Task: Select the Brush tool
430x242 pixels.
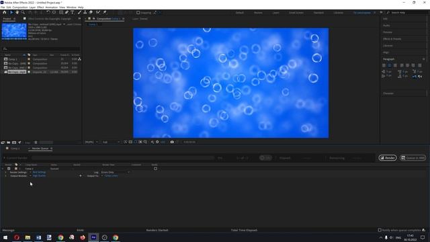Action: [x=79, y=12]
